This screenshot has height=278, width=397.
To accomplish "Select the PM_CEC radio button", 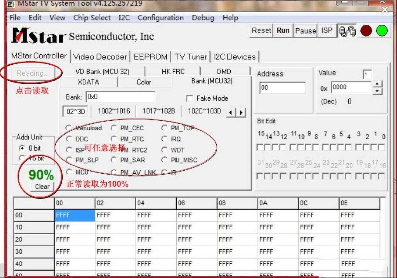I will coord(114,128).
